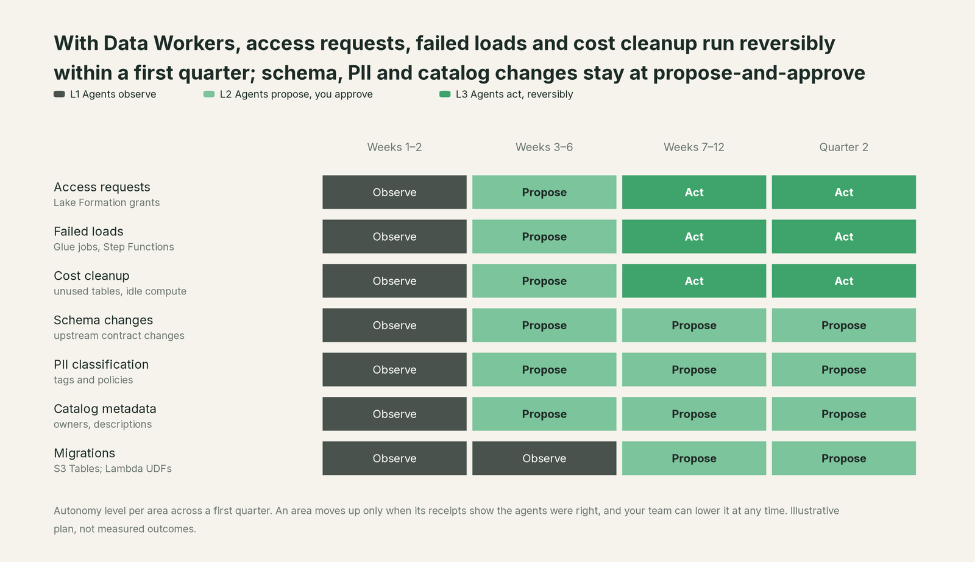Click the 'upstream contract changes' subtitle
Viewport: 975px width, 562px height.
tap(119, 336)
